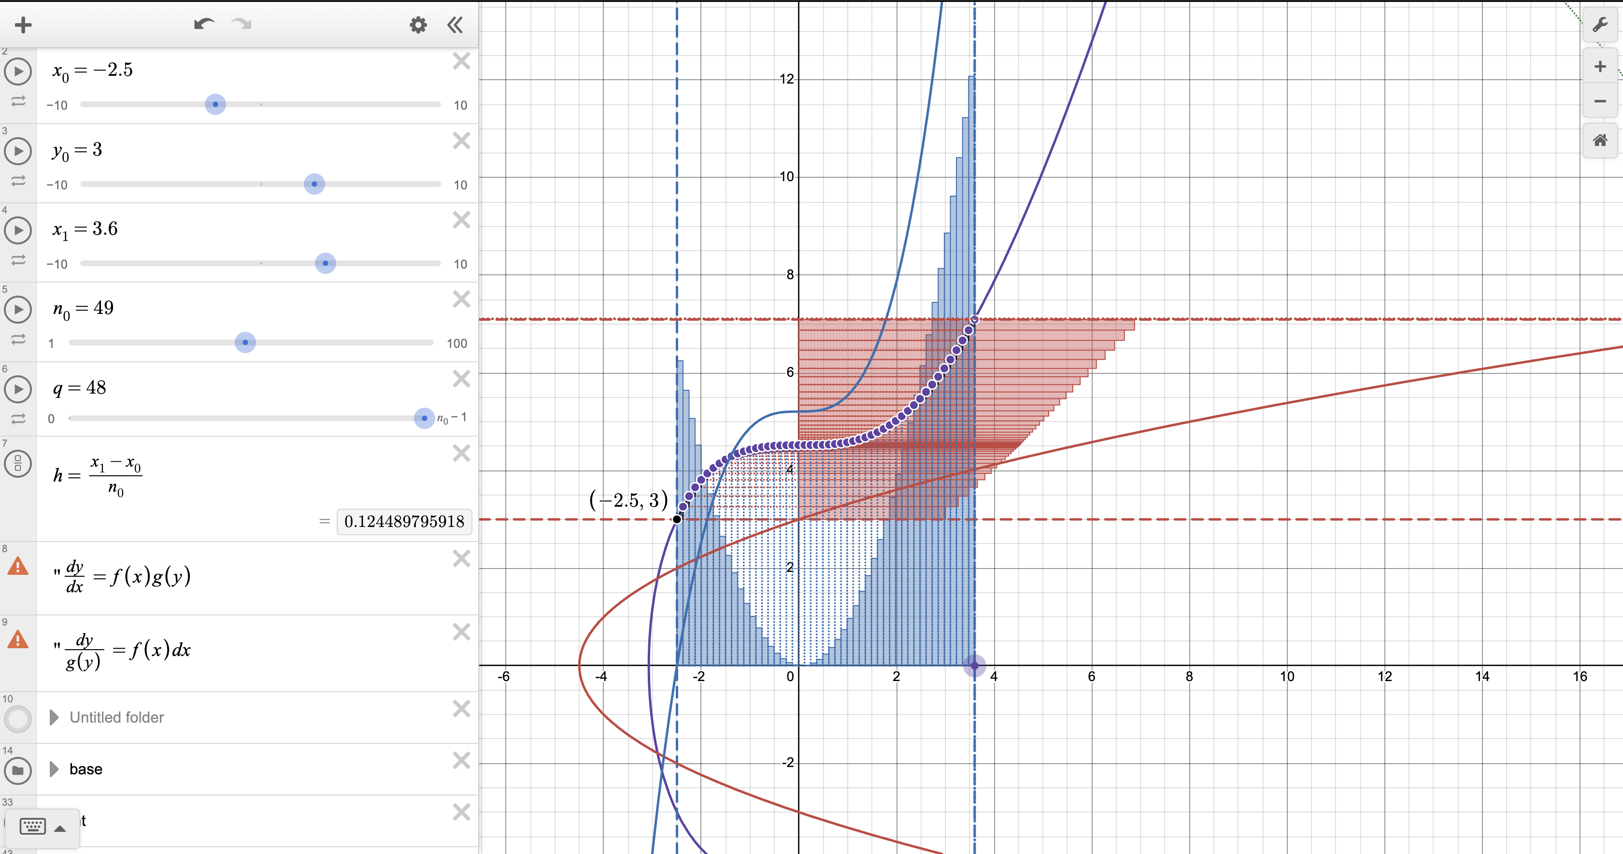
Task: Edit the q = 48 expression
Action: [x=79, y=388]
